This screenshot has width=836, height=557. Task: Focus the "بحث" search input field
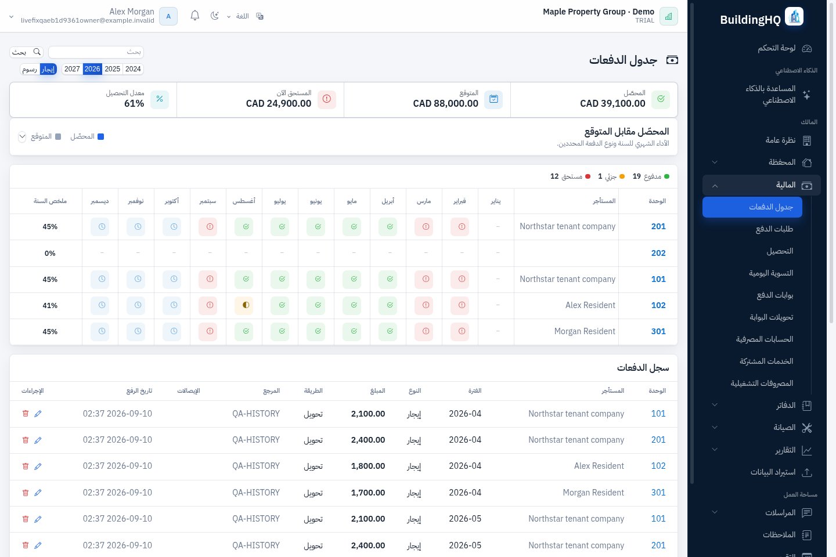96,52
